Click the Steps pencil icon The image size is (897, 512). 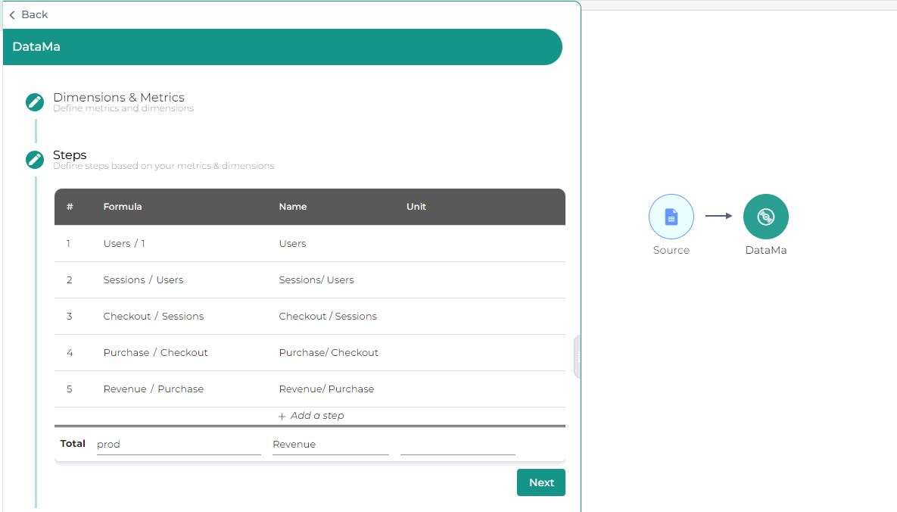point(35,160)
